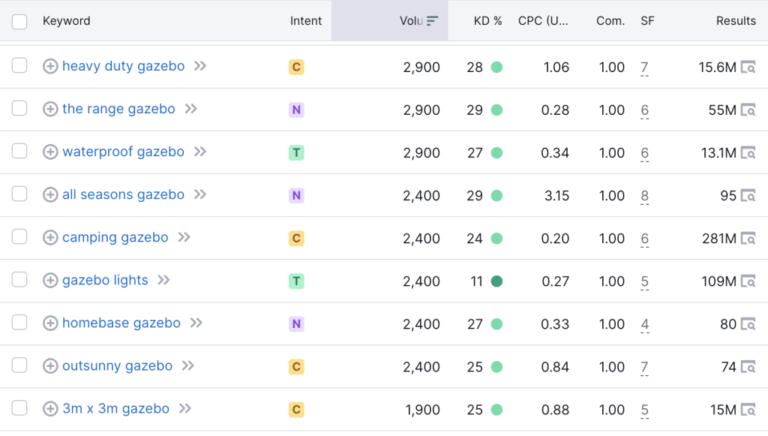
Task: Check the waterproof gazebo row checkbox
Action: point(19,151)
